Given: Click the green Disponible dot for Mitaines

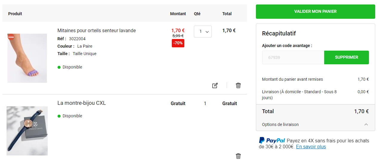Looking at the screenshot, I should tap(59, 67).
